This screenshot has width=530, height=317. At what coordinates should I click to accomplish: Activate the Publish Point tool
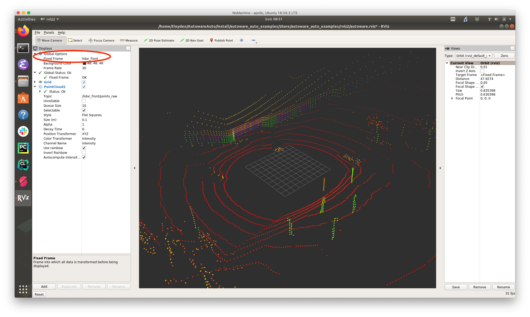[x=221, y=40]
